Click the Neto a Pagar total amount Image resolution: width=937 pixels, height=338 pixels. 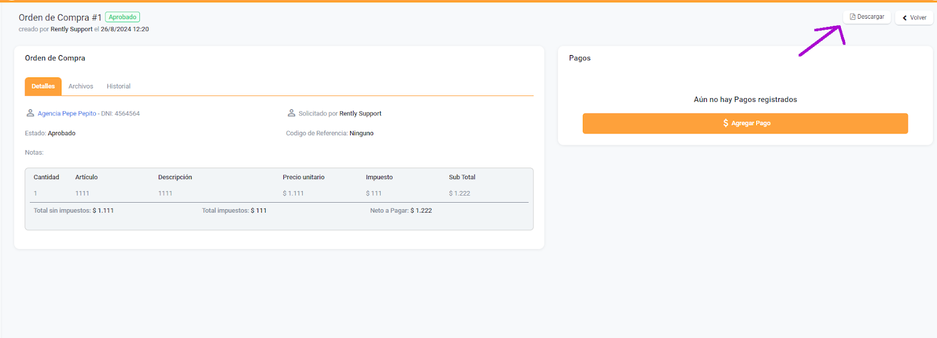[x=421, y=210]
